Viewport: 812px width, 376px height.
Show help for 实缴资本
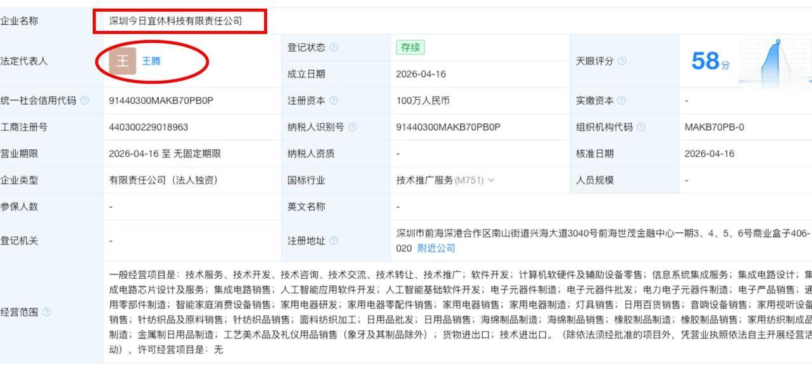[622, 100]
